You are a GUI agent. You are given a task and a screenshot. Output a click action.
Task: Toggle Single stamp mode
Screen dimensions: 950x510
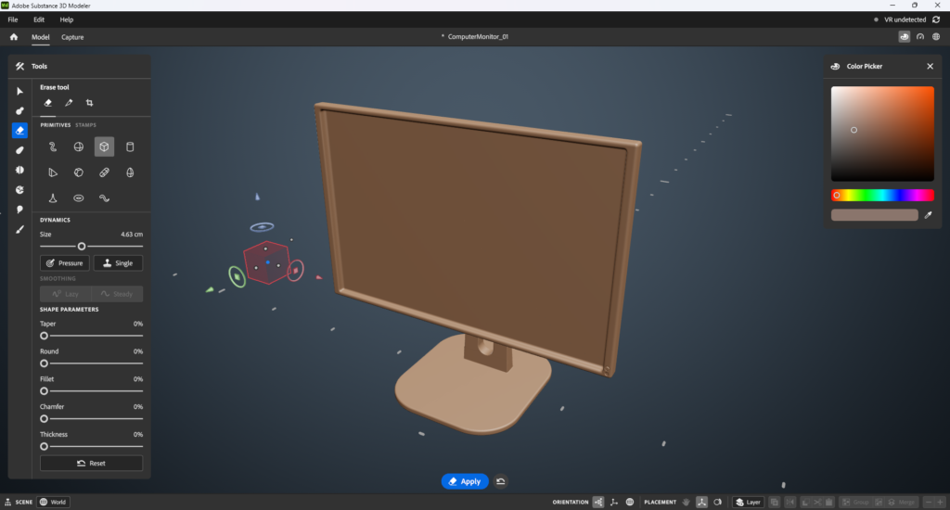[x=118, y=262]
